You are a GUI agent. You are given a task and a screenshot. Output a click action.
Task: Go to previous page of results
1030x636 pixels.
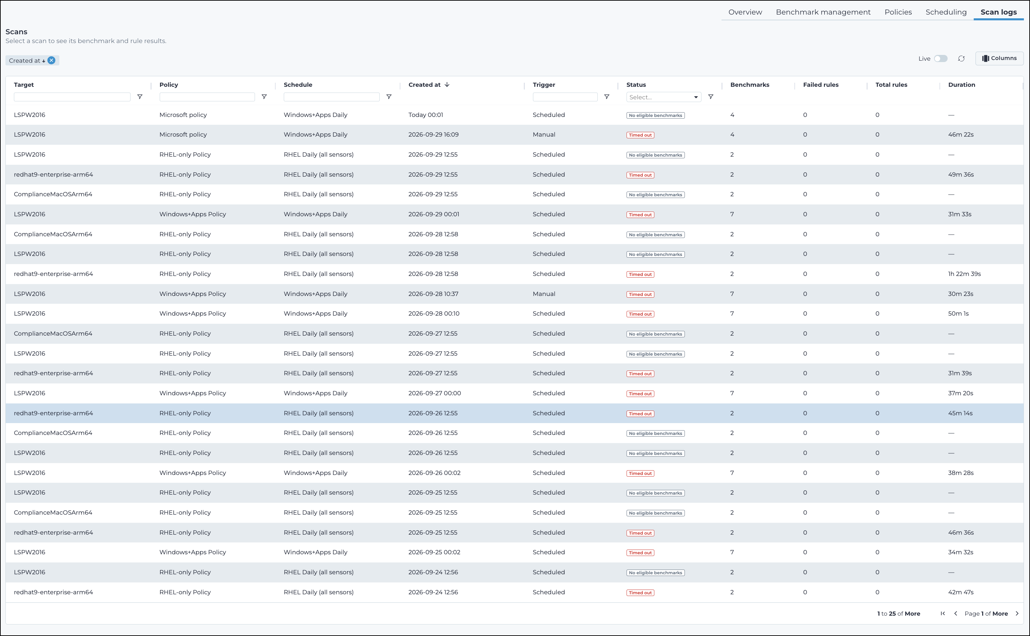955,613
